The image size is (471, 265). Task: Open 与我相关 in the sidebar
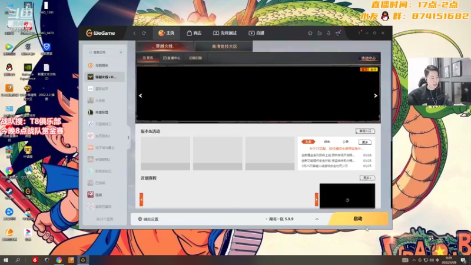pos(105,65)
